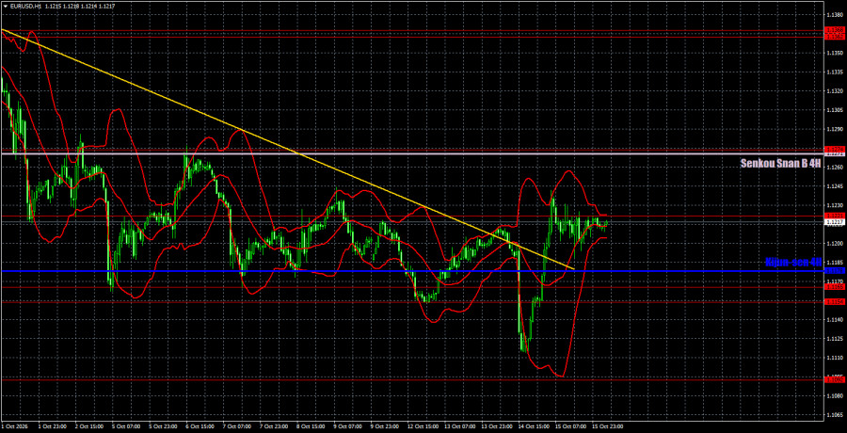847x433 pixels.
Task: Click the 1.1080 price axis label
Action: pyautogui.click(x=833, y=396)
